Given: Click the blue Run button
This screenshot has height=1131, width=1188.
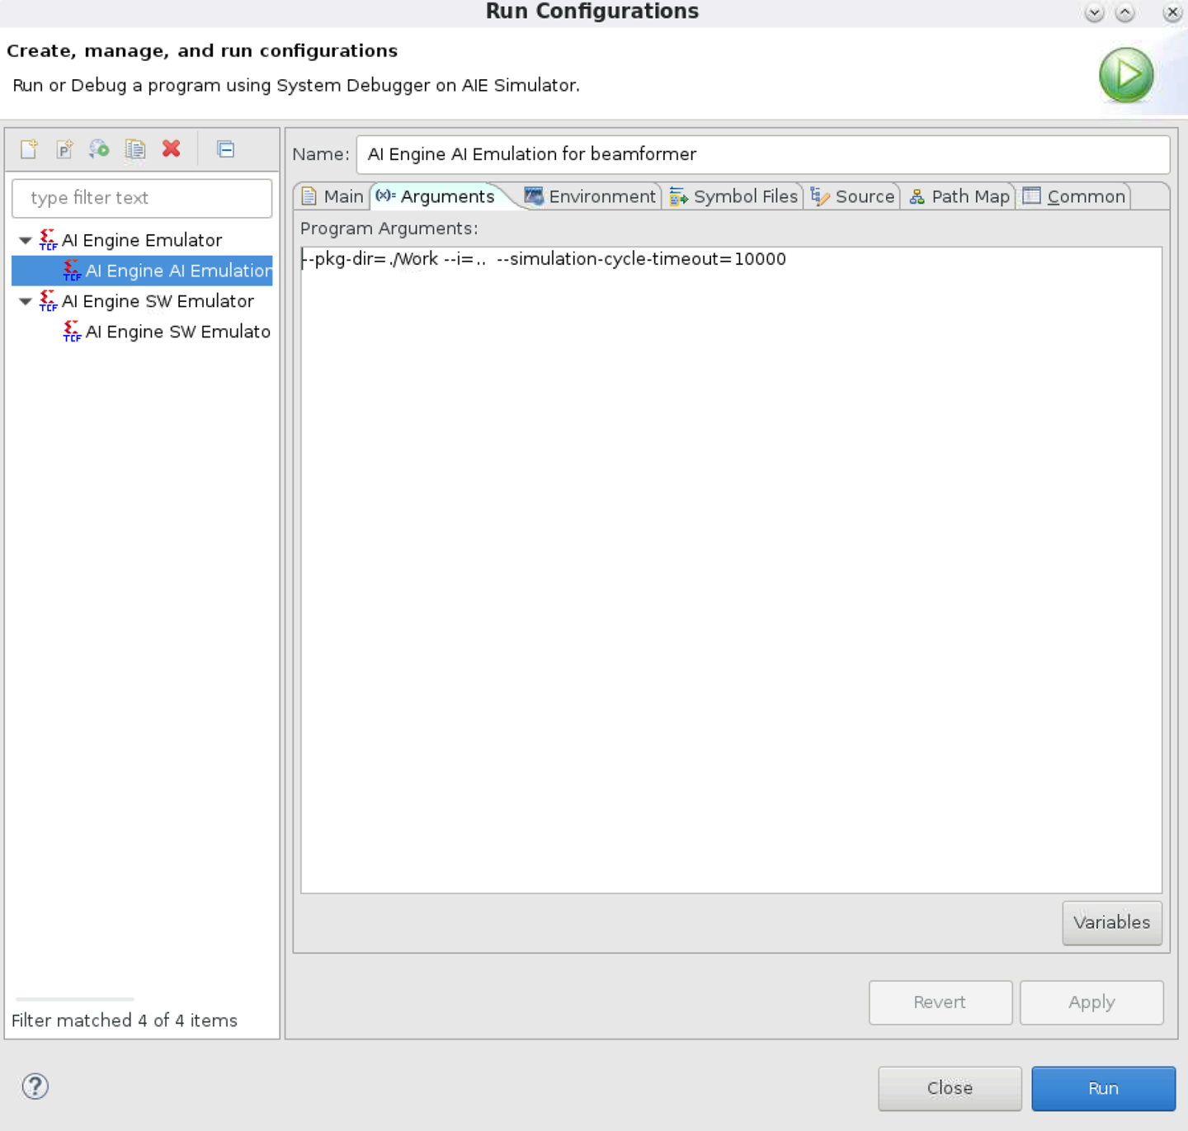Looking at the screenshot, I should 1102,1088.
